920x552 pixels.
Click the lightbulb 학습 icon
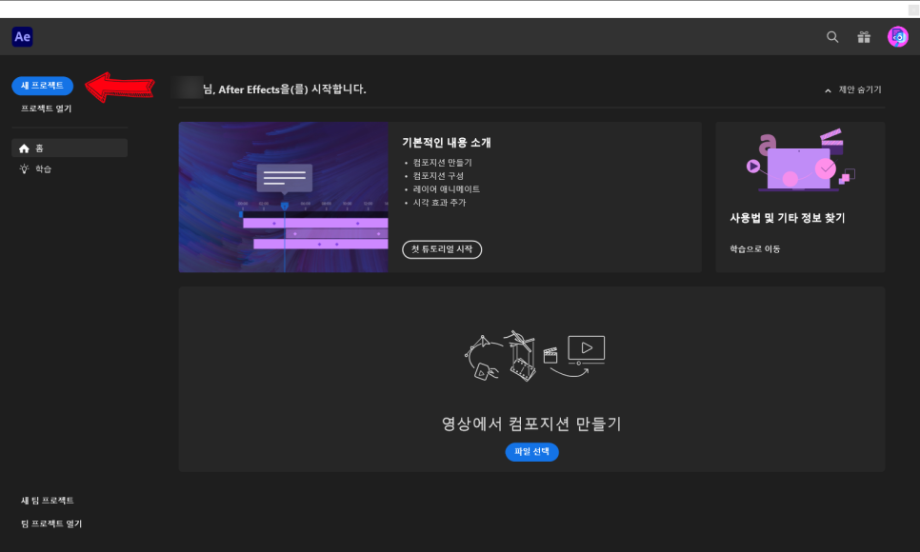(x=25, y=168)
